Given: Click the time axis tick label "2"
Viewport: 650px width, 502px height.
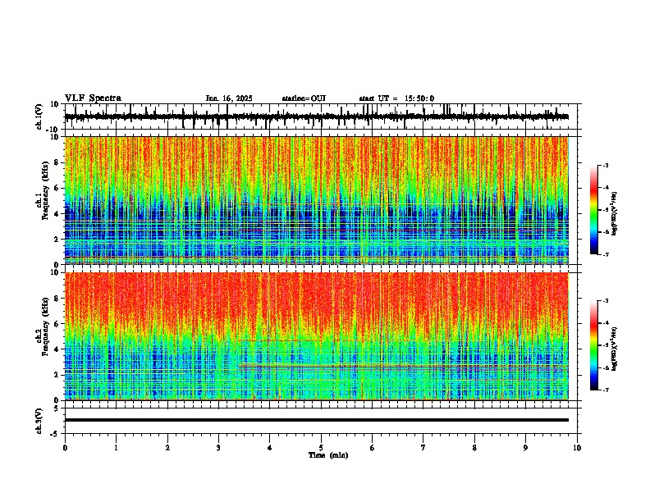Looking at the screenshot, I should pyautogui.click(x=167, y=448).
